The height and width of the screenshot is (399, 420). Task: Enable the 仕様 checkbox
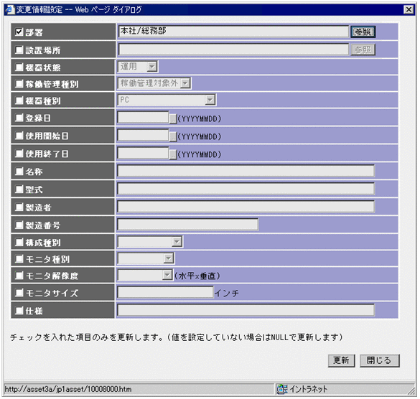(19, 310)
